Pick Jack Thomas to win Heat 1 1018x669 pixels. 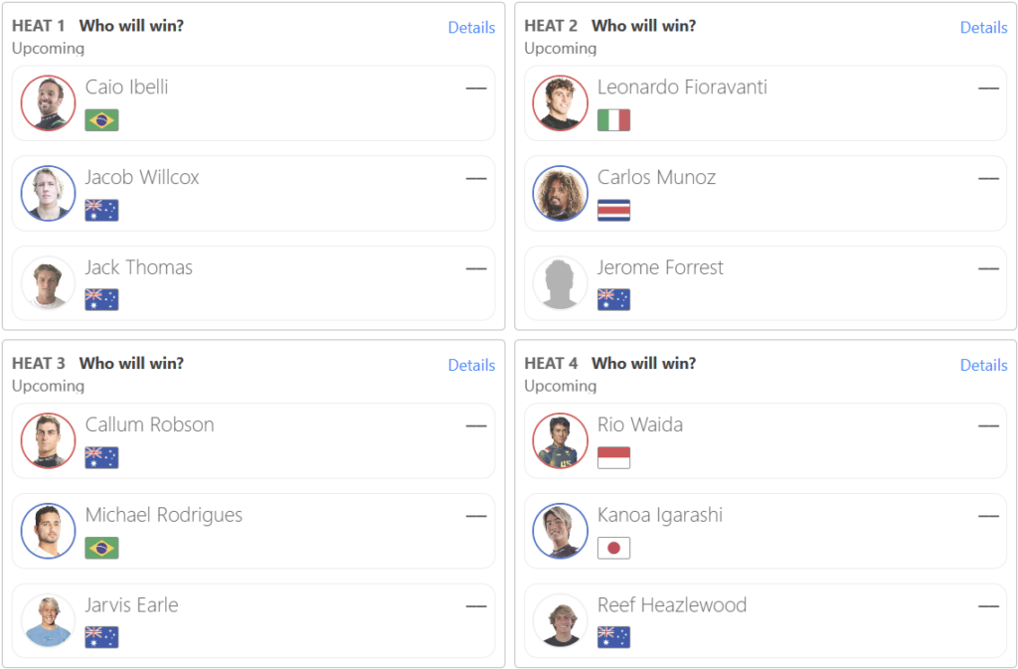pos(139,267)
